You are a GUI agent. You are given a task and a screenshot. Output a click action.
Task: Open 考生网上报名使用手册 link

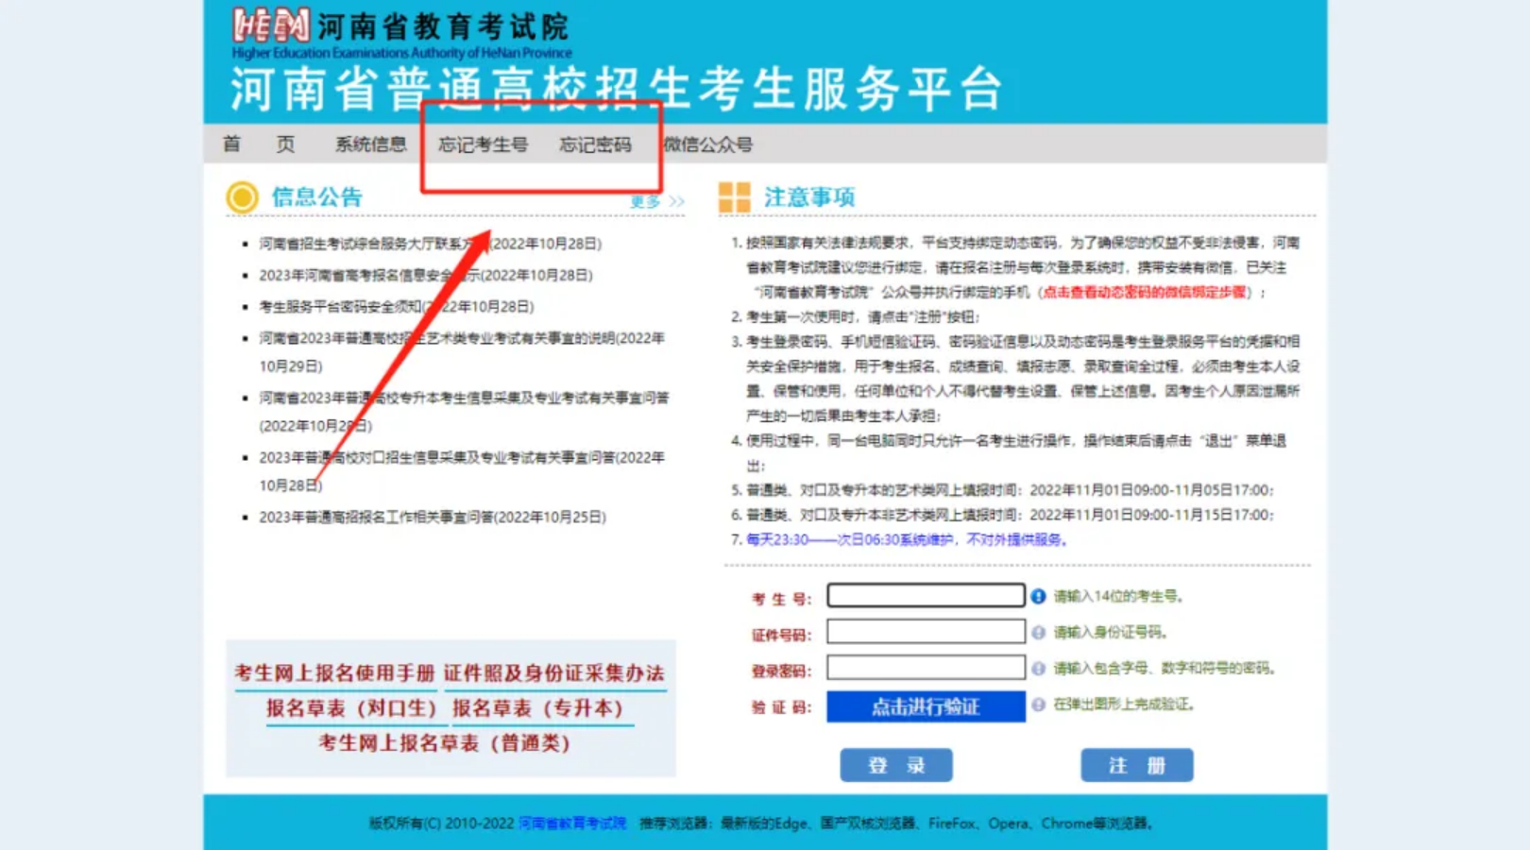pos(334,672)
